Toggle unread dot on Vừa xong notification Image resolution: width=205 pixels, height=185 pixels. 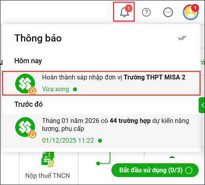point(75,89)
